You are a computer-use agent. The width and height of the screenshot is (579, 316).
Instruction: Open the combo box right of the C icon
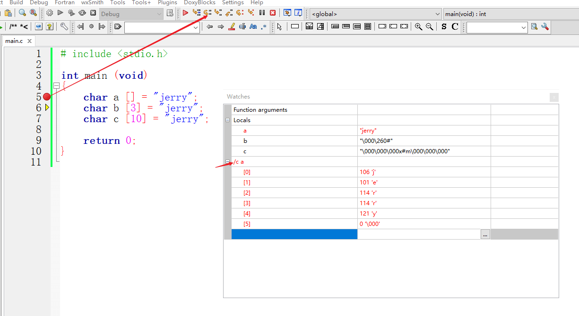pos(497,27)
